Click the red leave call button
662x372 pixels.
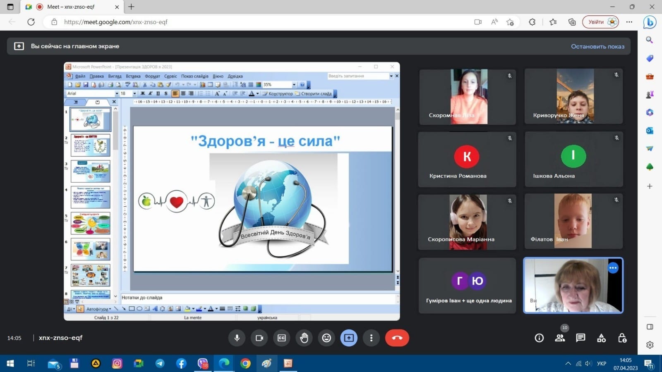tap(397, 338)
